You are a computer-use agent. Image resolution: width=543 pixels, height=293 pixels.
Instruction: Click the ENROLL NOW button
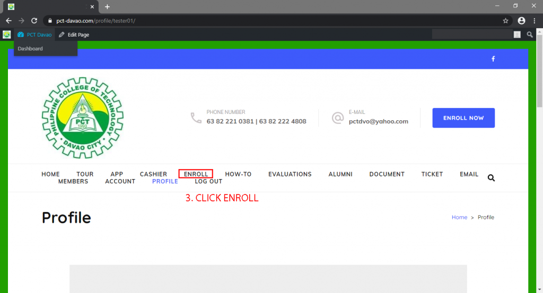pos(463,118)
